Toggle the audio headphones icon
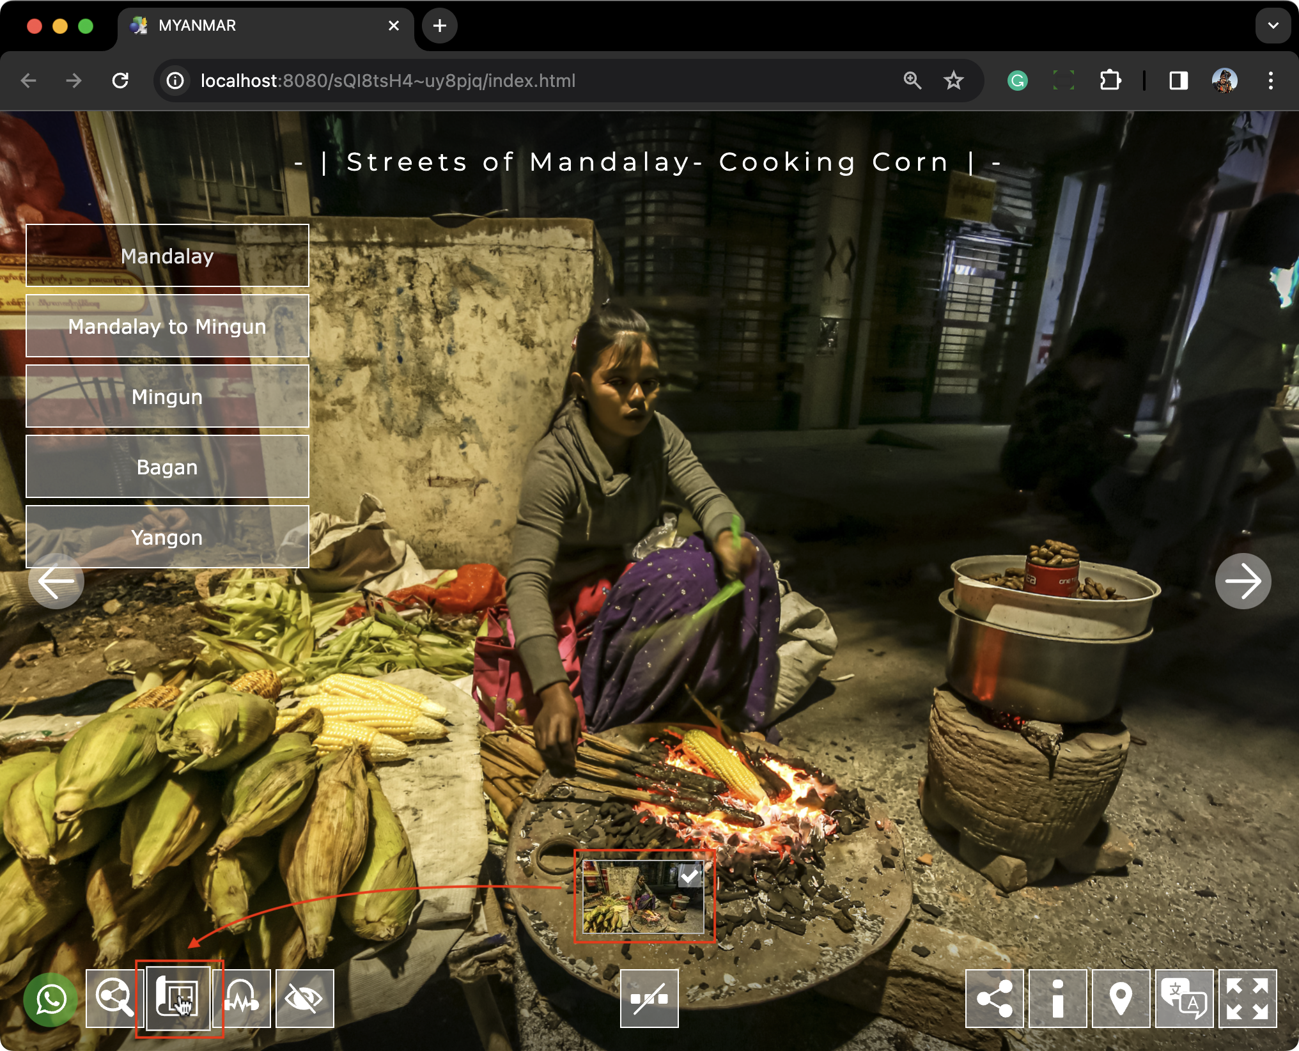This screenshot has width=1299, height=1051. pyautogui.click(x=242, y=999)
